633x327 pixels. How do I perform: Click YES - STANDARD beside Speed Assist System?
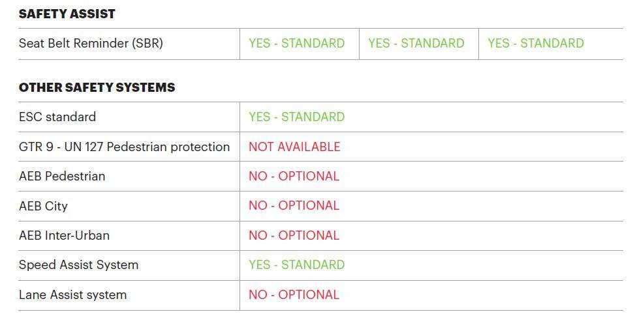[x=296, y=265]
